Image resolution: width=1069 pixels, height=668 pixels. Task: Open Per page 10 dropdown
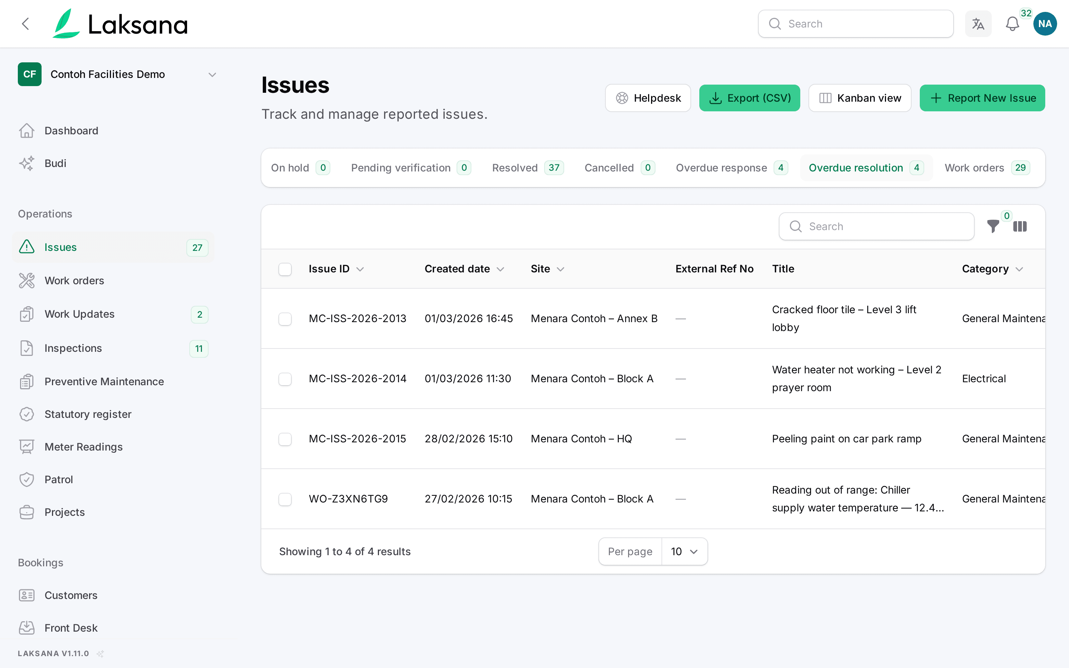(x=684, y=551)
